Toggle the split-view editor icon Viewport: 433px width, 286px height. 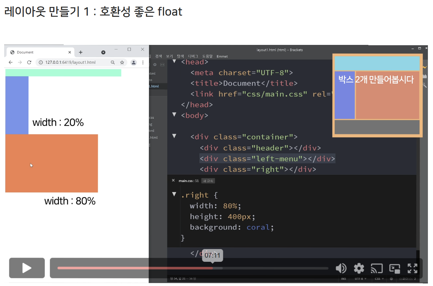162,64
